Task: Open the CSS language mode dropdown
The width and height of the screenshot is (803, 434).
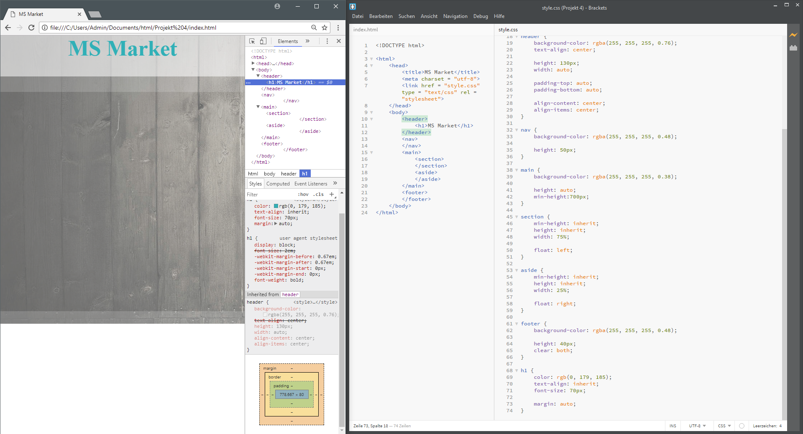Action: click(723, 426)
